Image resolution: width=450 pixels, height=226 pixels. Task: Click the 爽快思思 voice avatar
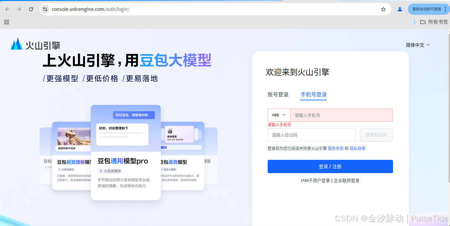(x=170, y=131)
